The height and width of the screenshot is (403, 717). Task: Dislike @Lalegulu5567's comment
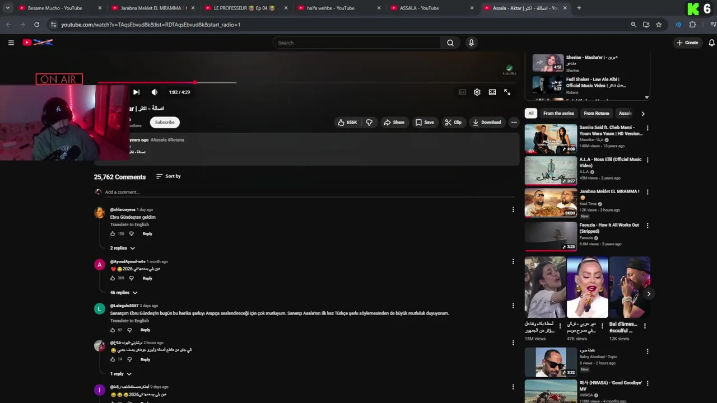[130, 330]
